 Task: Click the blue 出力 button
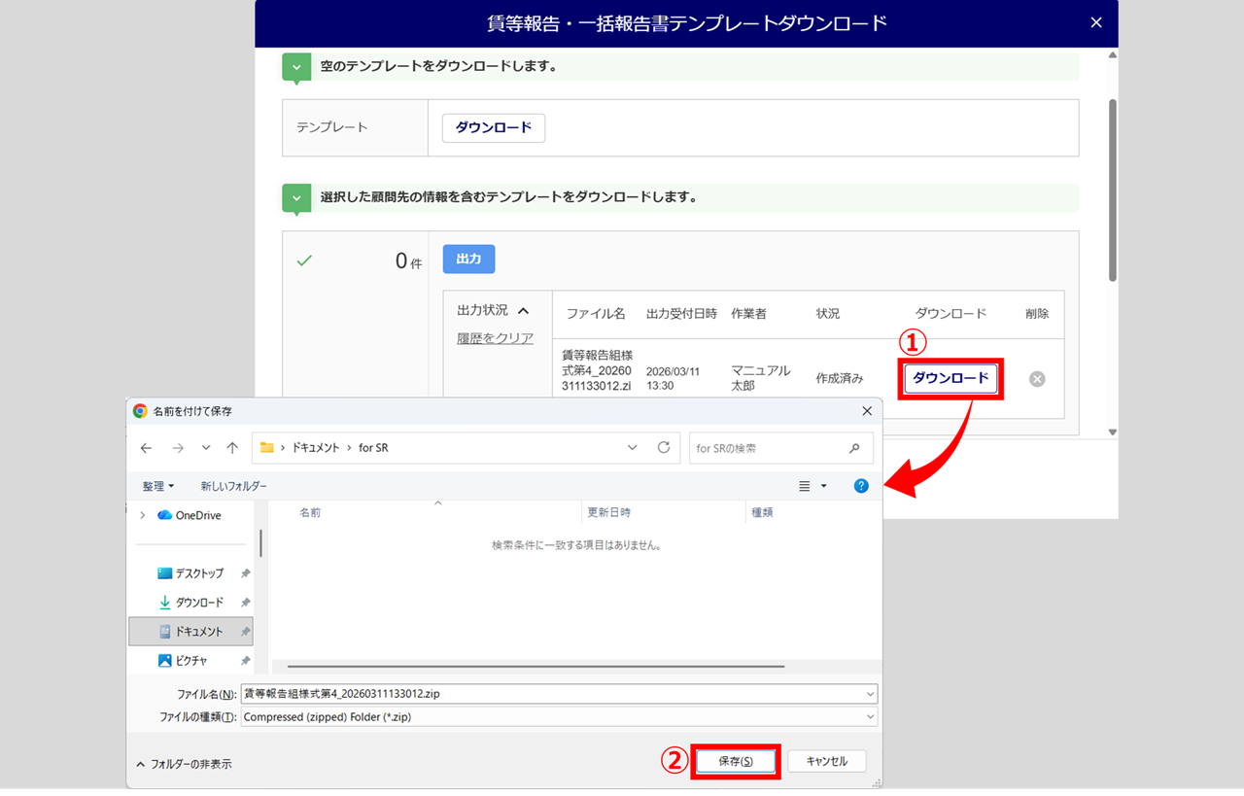tap(468, 260)
